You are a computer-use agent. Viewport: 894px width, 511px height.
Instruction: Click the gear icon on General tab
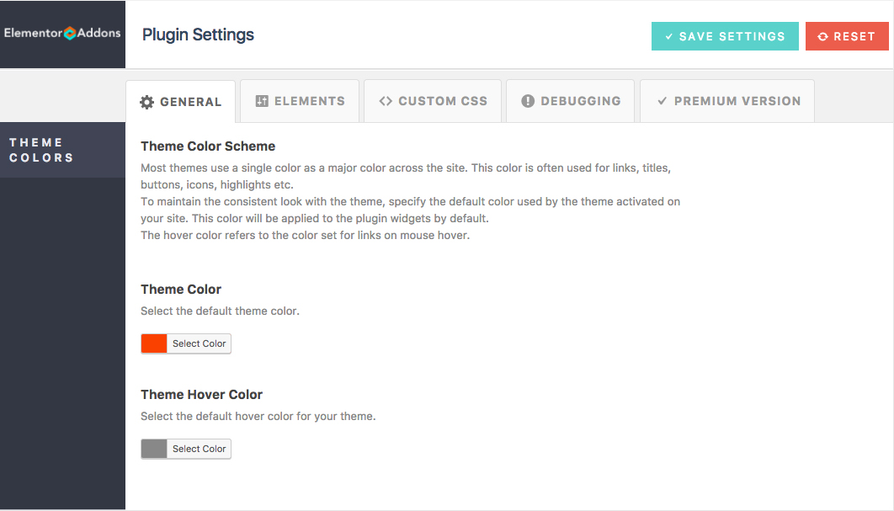pyautogui.click(x=147, y=102)
